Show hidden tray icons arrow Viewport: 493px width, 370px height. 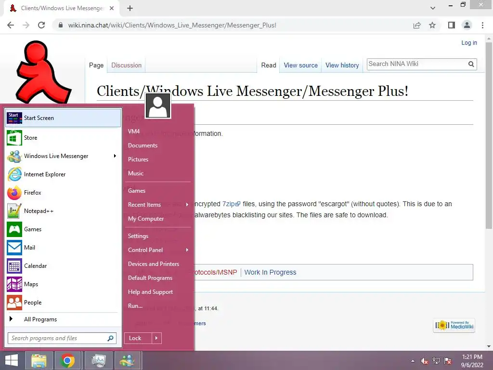click(413, 361)
